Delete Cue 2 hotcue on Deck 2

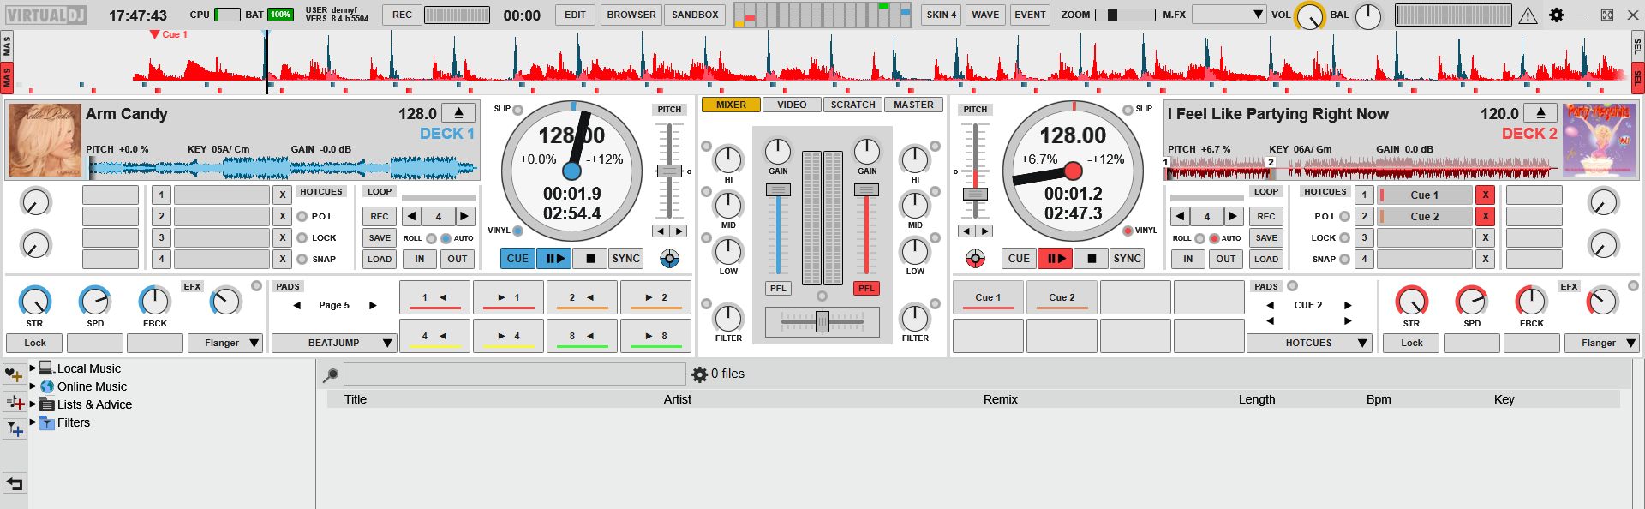click(1486, 216)
